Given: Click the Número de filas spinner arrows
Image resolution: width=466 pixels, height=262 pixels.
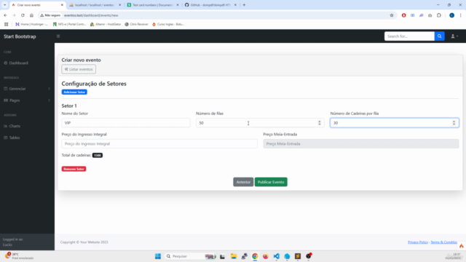Looking at the screenshot, I should tap(320, 123).
